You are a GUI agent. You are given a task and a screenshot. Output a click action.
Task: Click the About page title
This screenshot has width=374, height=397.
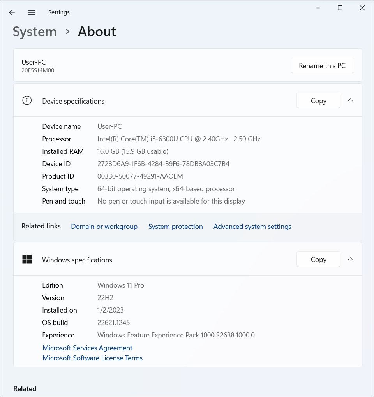(x=97, y=32)
